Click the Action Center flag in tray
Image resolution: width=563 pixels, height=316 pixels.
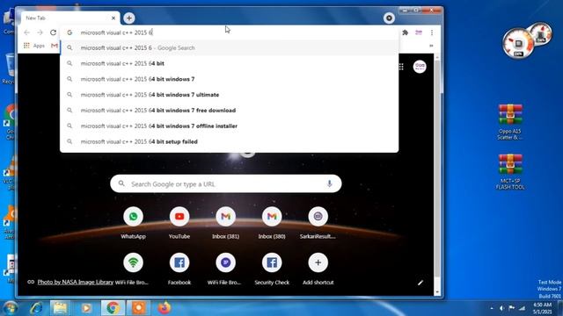[x=512, y=308]
